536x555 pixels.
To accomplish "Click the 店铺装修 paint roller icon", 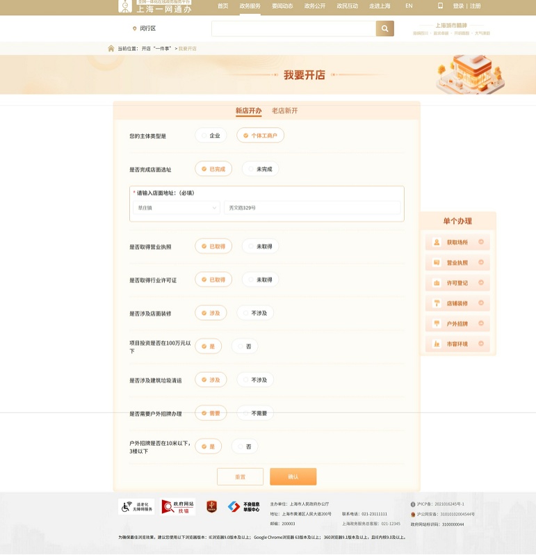I will pos(437,303).
